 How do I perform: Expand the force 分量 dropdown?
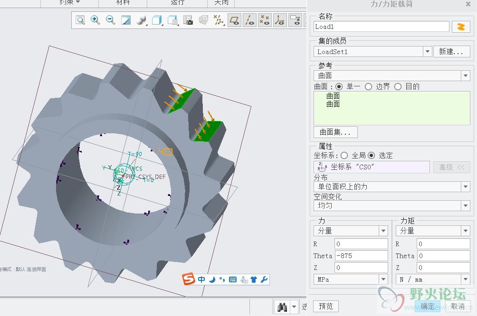383,231
